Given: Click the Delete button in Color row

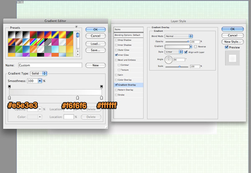Looking at the screenshot, I should (x=91, y=117).
